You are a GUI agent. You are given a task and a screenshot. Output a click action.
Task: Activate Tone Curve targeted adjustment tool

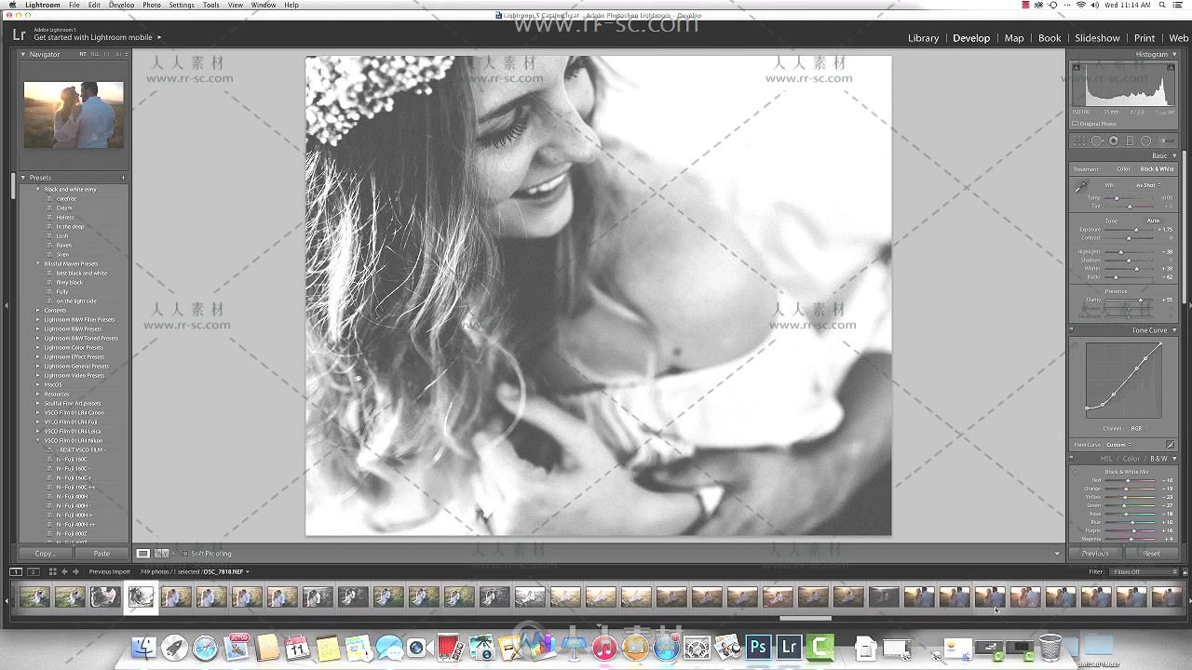tap(1075, 345)
